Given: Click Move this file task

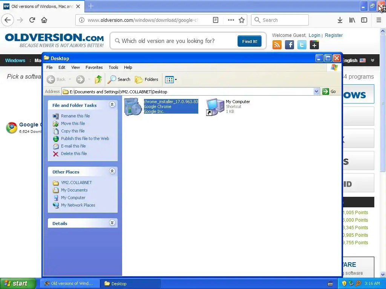Looking at the screenshot, I should [73, 123].
